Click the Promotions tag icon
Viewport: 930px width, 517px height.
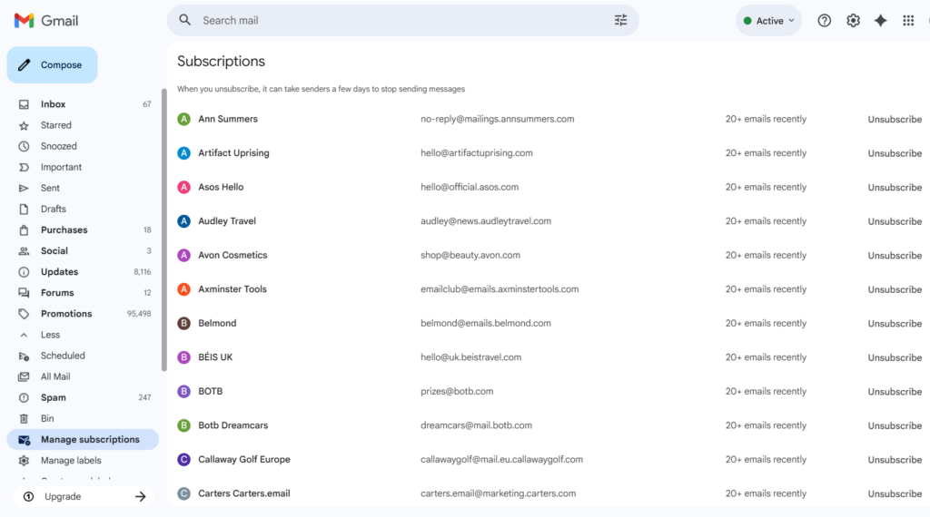pyautogui.click(x=24, y=314)
